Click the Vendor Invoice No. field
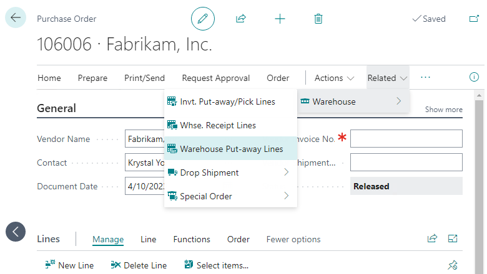 click(406, 138)
